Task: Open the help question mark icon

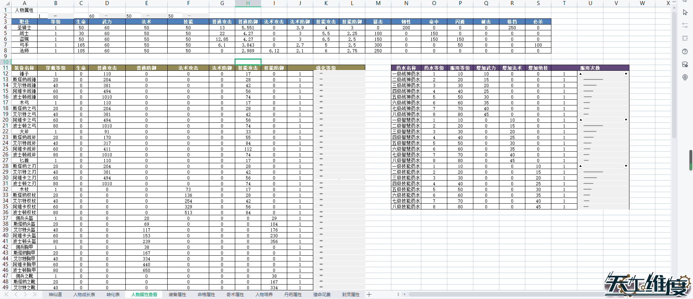Action: pos(685,52)
